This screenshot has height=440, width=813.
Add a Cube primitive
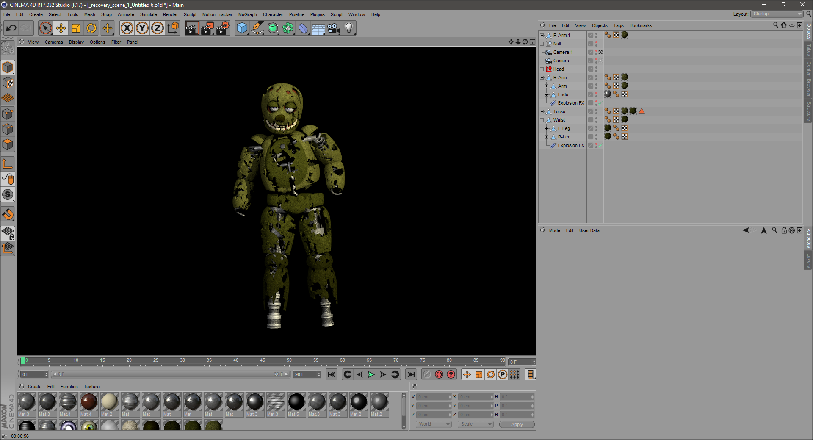tap(242, 28)
